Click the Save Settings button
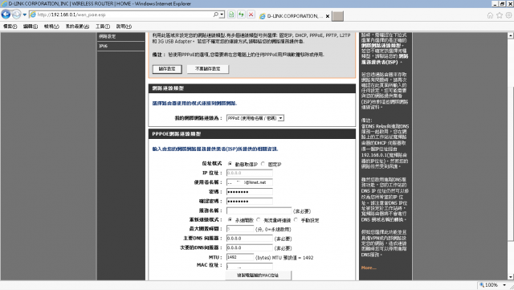This screenshot has height=290, width=514. (167, 69)
